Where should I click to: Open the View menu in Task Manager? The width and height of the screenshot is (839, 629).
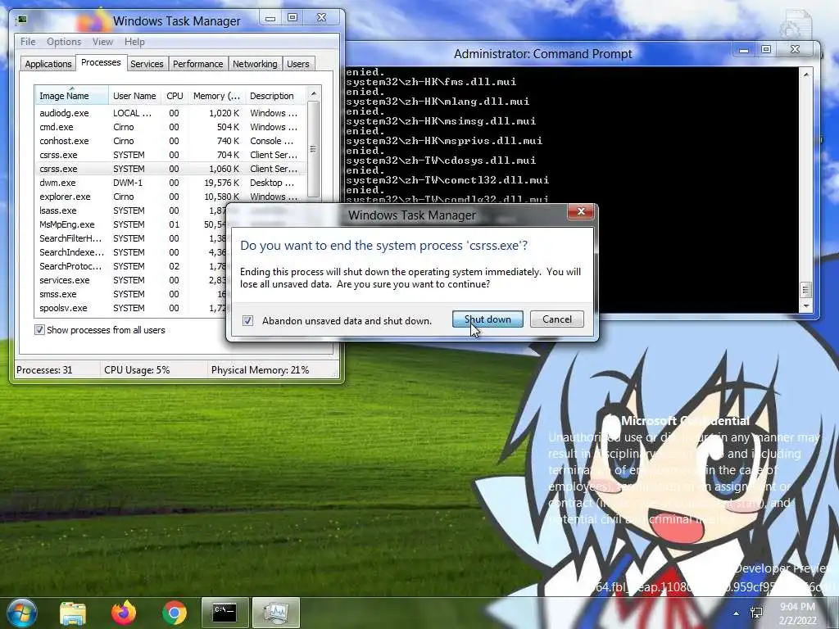tap(102, 42)
